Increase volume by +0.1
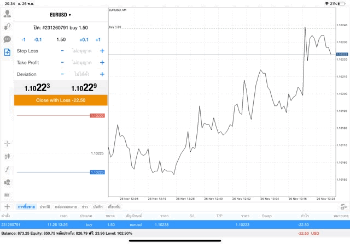The image size is (350, 244). pos(84,40)
